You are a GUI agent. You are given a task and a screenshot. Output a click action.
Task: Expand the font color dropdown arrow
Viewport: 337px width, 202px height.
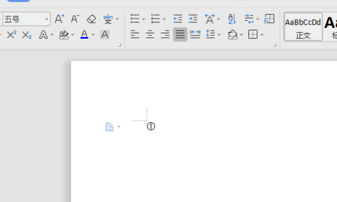(x=93, y=35)
